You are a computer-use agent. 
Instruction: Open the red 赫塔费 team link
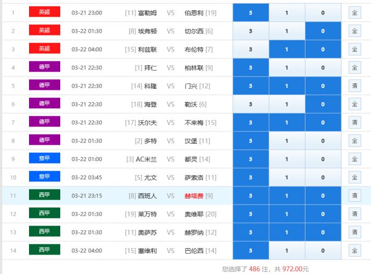[x=194, y=196]
